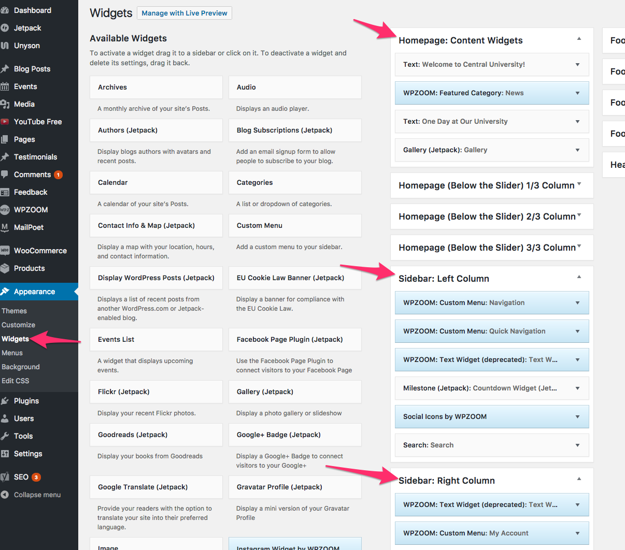This screenshot has height=550, width=625.
Task: Open Background under Appearance
Action: coord(20,367)
